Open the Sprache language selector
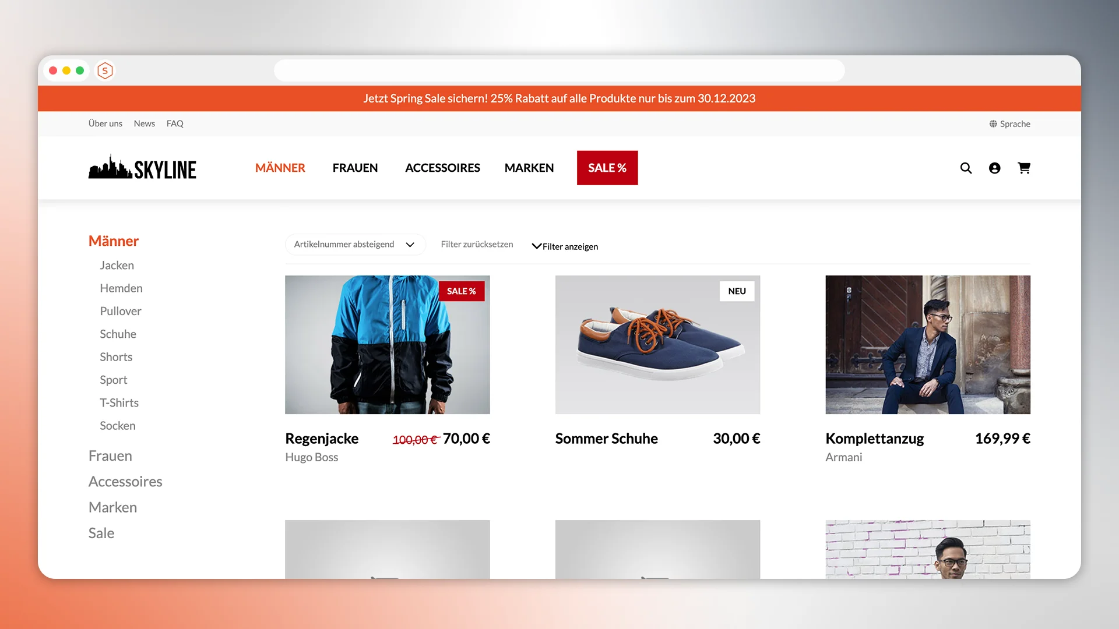 1015,123
